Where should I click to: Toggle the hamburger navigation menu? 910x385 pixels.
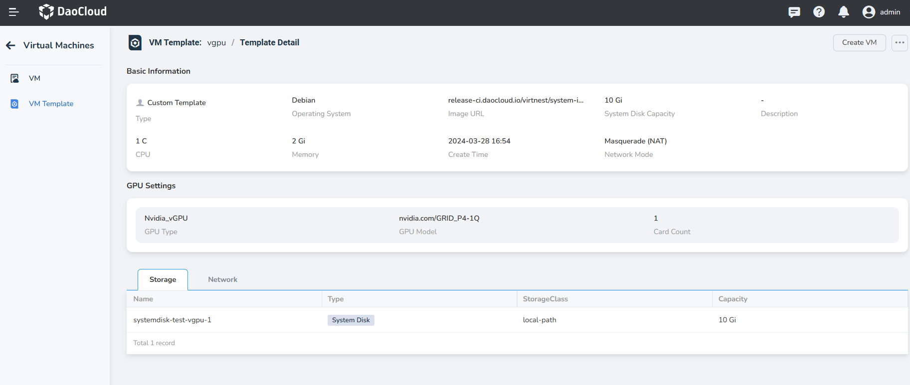click(14, 12)
